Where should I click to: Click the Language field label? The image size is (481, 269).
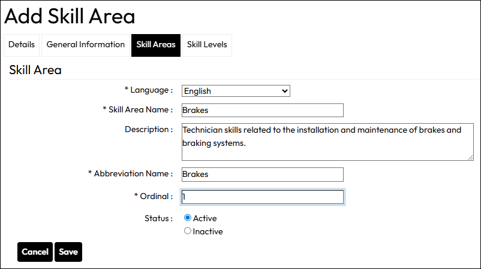click(x=149, y=90)
